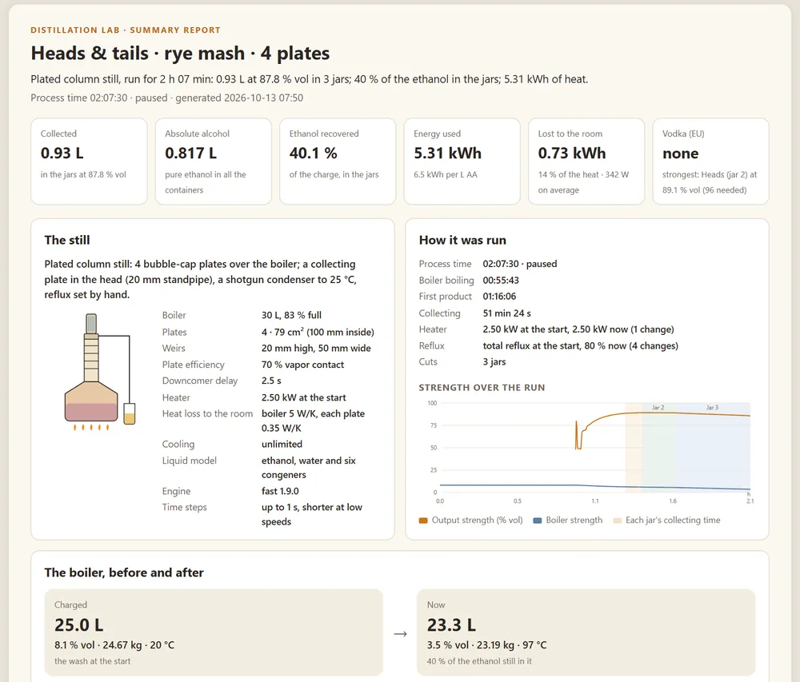Click the heading 'Heads & tails · rye mash · 4 plates'
The height and width of the screenshot is (682, 800).
tap(180, 53)
